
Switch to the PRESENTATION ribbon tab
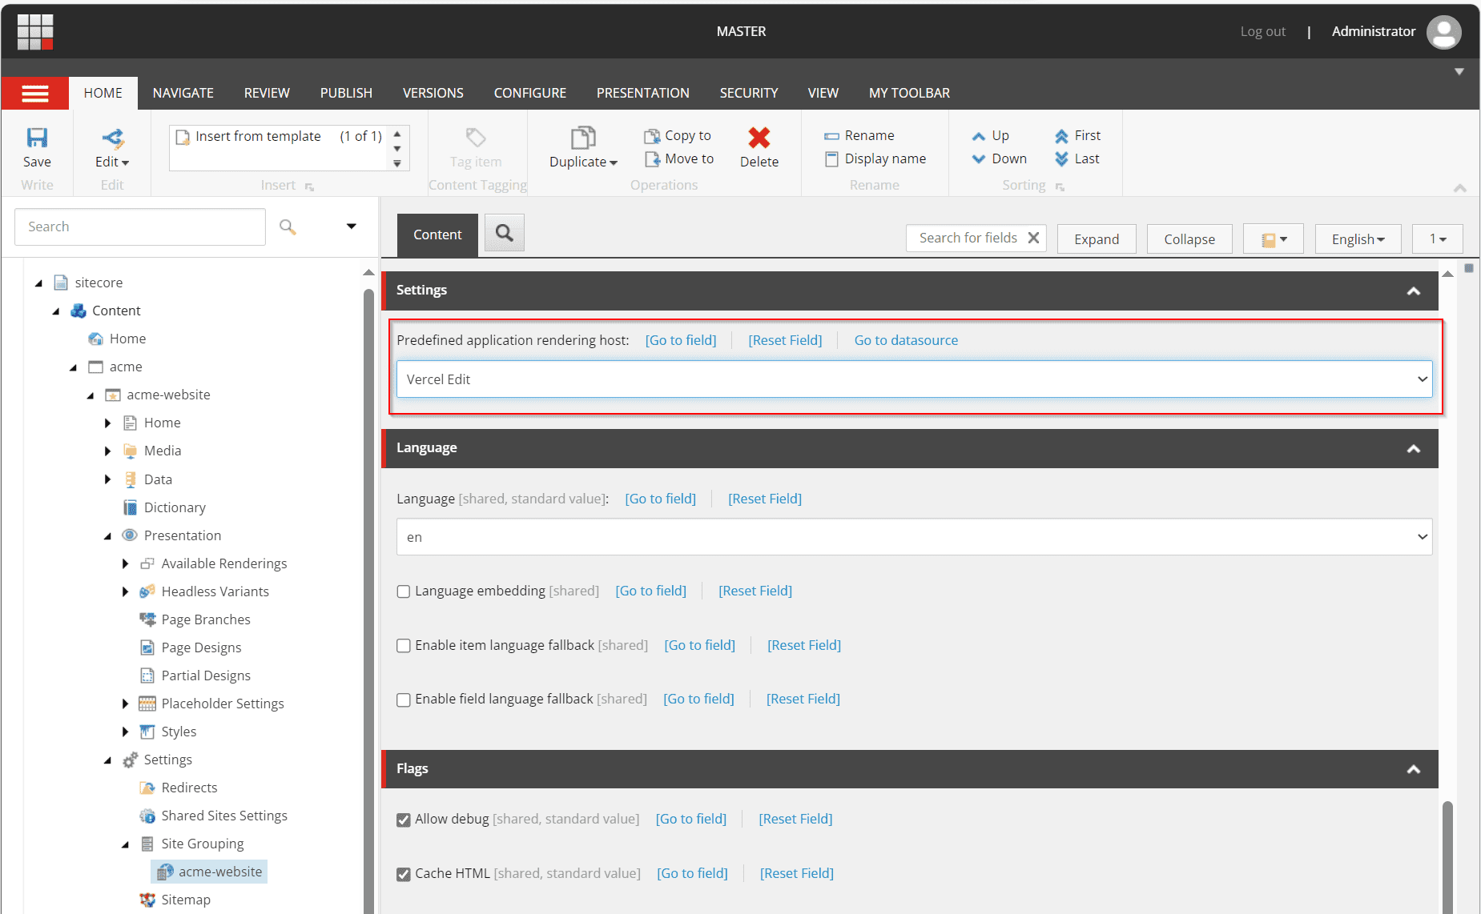(x=642, y=93)
